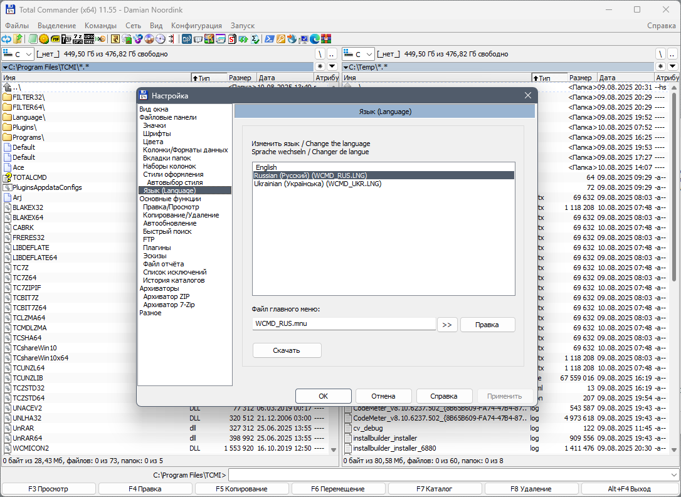Click the blue refresh arrows toolbar icon
This screenshot has width=681, height=497.
coord(6,39)
